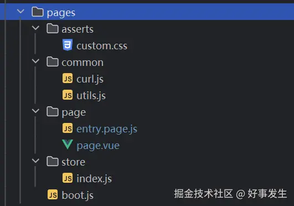
Task: Click the JS icon beside curl.js
Action: (x=68, y=78)
